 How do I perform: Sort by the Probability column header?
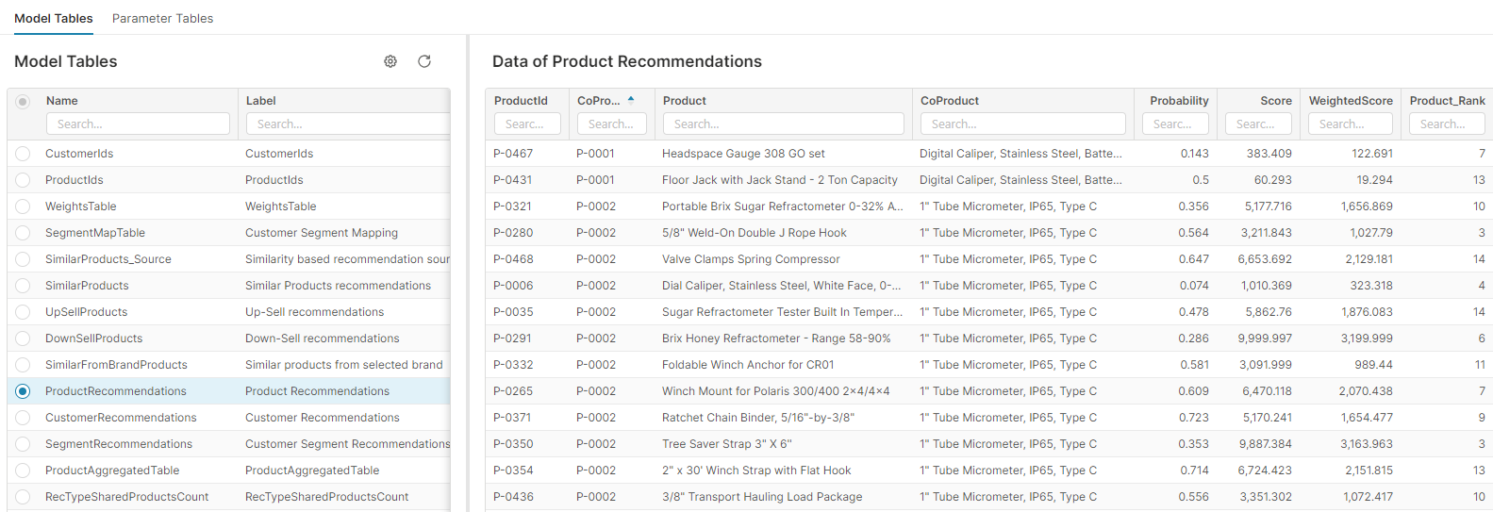pos(1179,101)
